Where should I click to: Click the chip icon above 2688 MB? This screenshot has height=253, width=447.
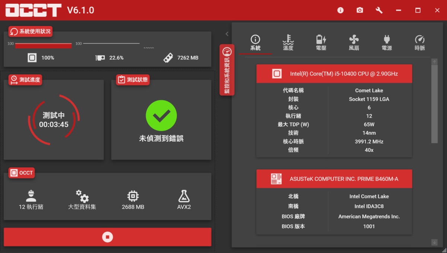tap(133, 196)
